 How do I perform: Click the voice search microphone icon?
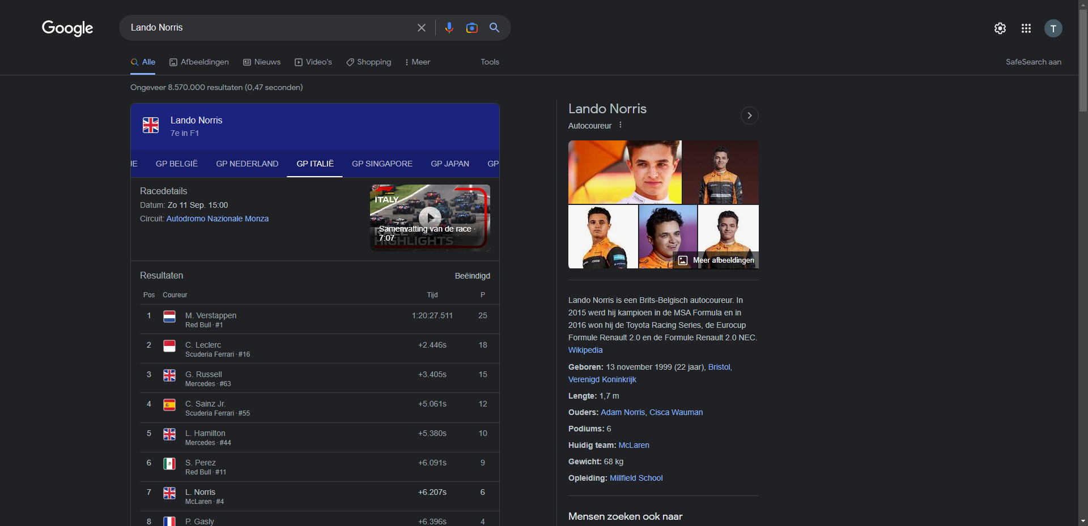(x=449, y=28)
